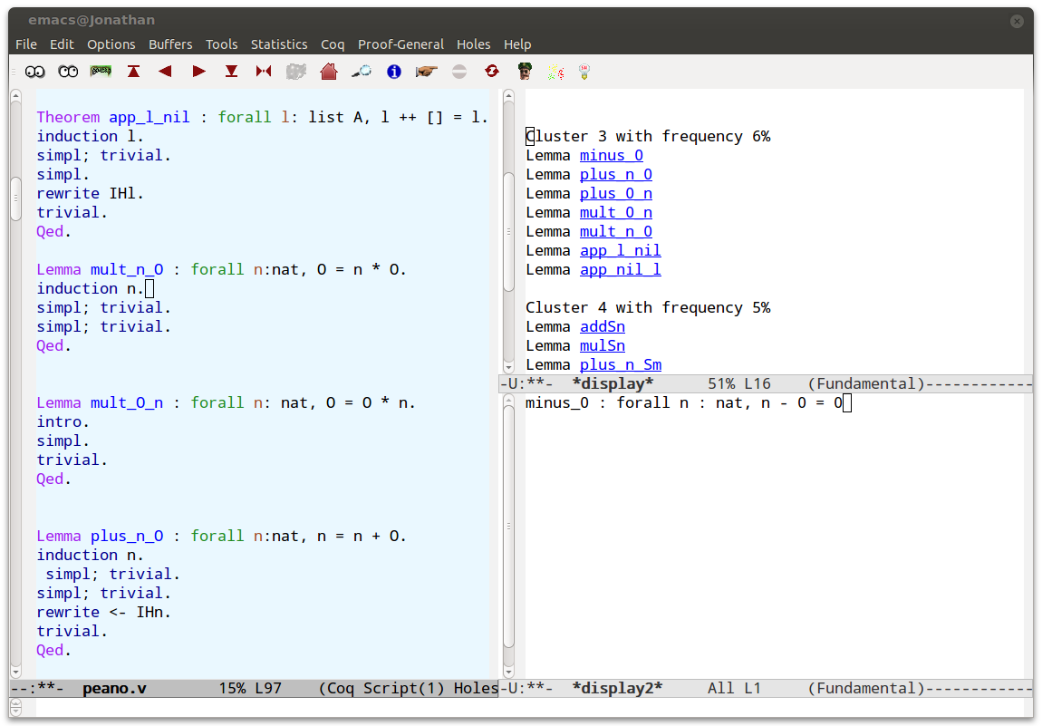Click the red left arrow undo-step icon

coord(165,71)
